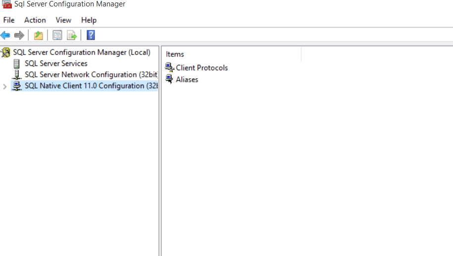The image size is (453, 256).
Task: Open Help via the blue question-mark icon
Action: pos(91,35)
